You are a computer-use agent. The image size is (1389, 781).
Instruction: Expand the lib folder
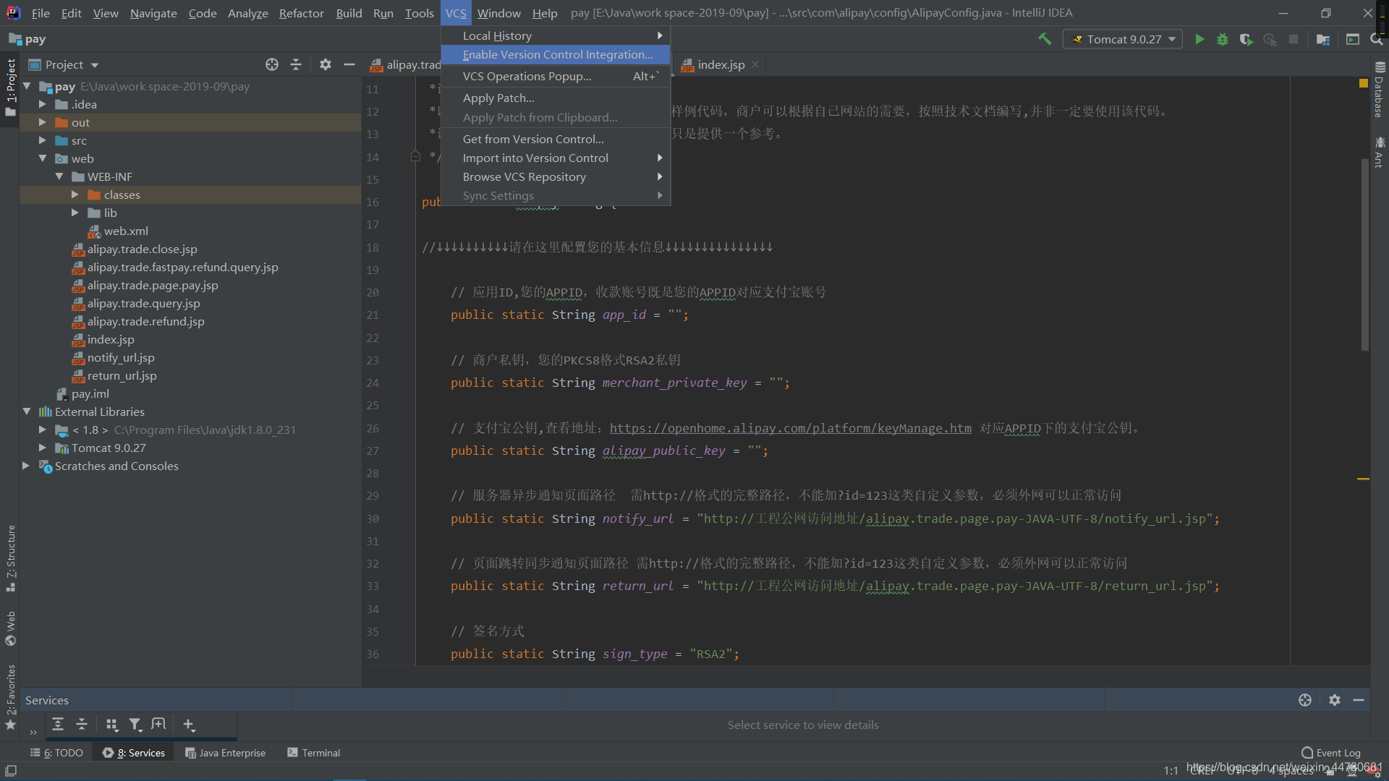pyautogui.click(x=75, y=213)
